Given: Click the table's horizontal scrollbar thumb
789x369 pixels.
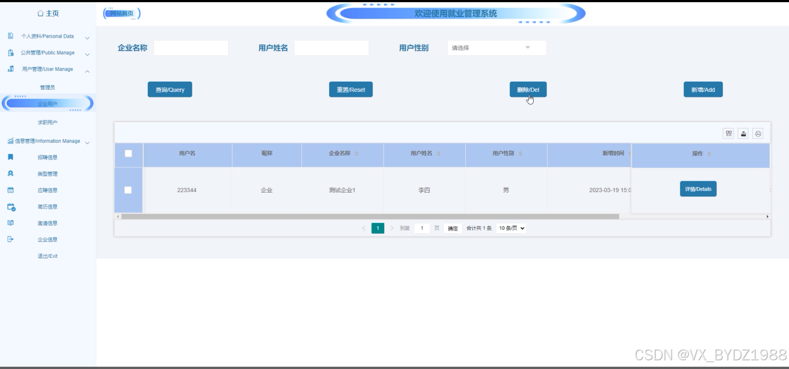Looking at the screenshot, I should (x=370, y=216).
